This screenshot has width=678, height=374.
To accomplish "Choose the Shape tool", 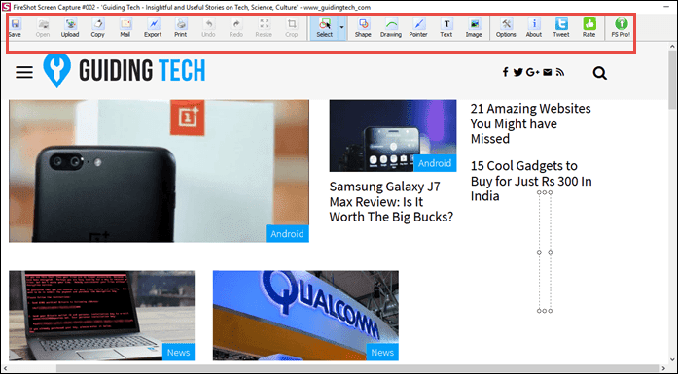I will 363,27.
